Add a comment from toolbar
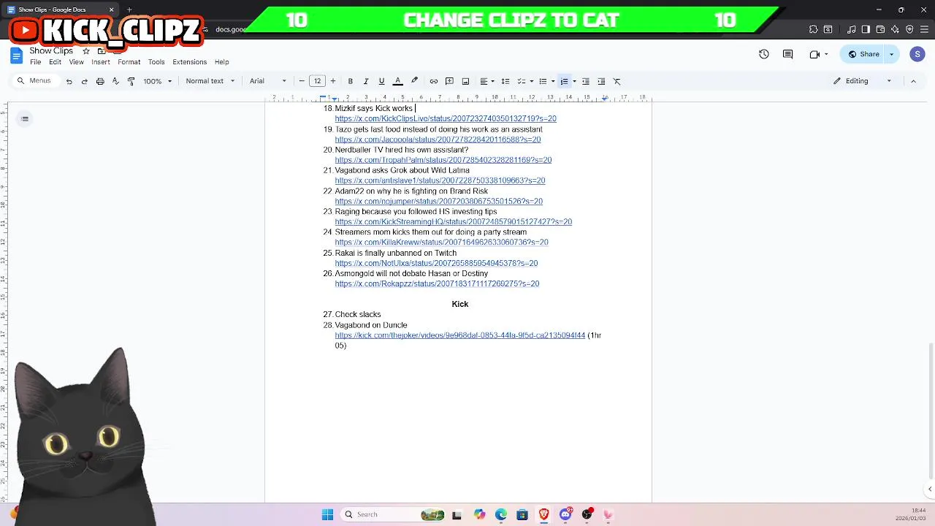935x526 pixels. click(449, 81)
